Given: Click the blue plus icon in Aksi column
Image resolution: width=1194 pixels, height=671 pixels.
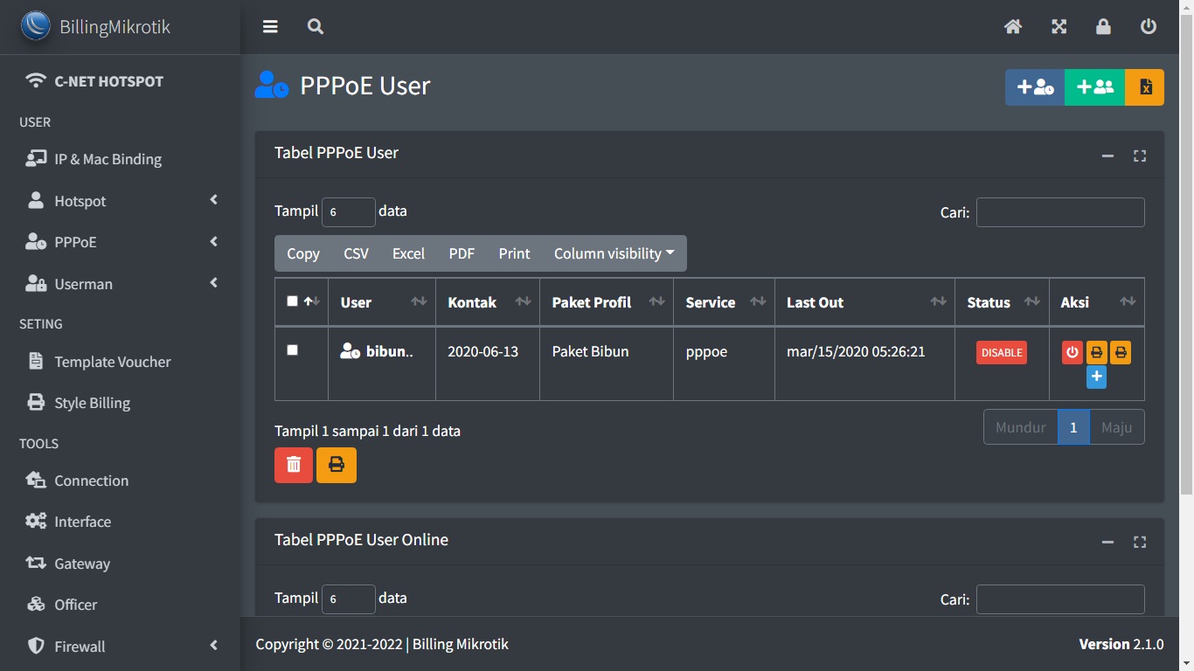Looking at the screenshot, I should 1096,377.
